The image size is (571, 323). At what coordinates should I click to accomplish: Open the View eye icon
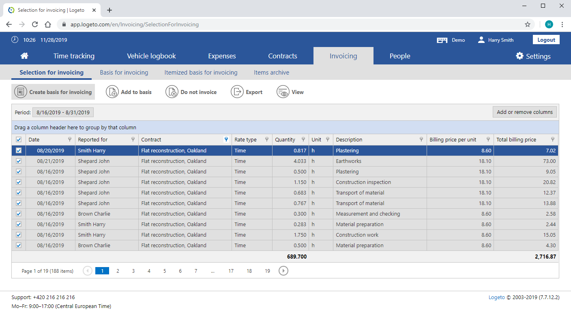click(283, 92)
